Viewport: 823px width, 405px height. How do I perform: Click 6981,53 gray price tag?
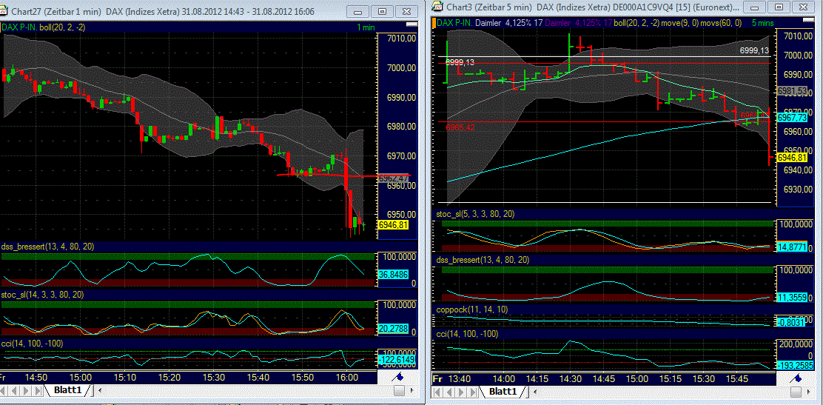click(x=792, y=91)
